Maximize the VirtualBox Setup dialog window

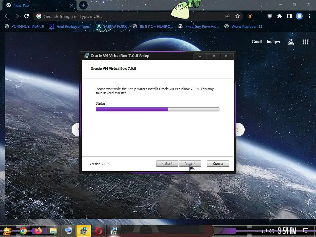pos(214,56)
